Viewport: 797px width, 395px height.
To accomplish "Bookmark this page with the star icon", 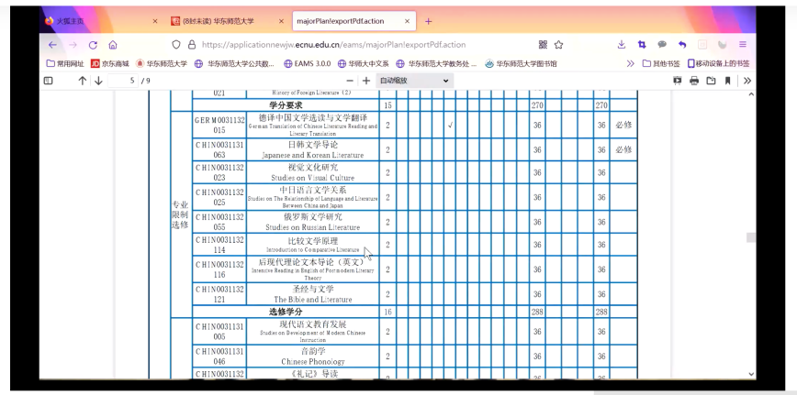I will click(x=558, y=44).
